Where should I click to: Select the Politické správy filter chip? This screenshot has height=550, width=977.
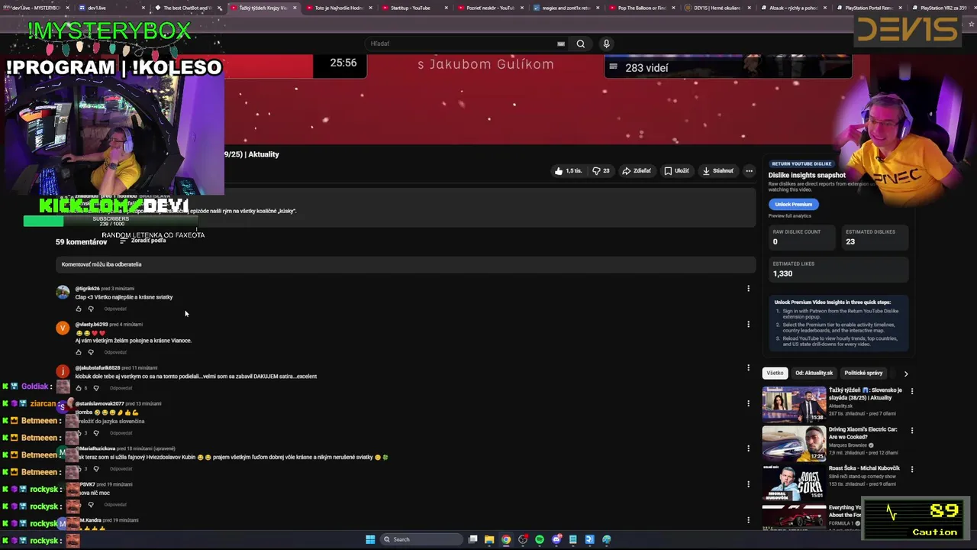click(863, 373)
